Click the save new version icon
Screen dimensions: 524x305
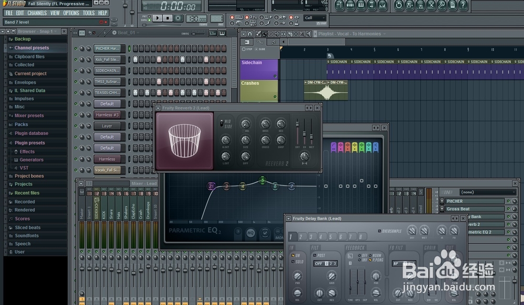[409, 5]
